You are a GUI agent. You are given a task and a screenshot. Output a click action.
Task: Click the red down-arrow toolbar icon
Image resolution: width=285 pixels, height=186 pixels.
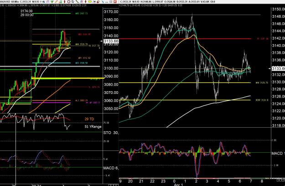click(86, 2)
